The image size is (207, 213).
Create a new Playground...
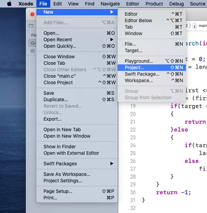(152, 61)
